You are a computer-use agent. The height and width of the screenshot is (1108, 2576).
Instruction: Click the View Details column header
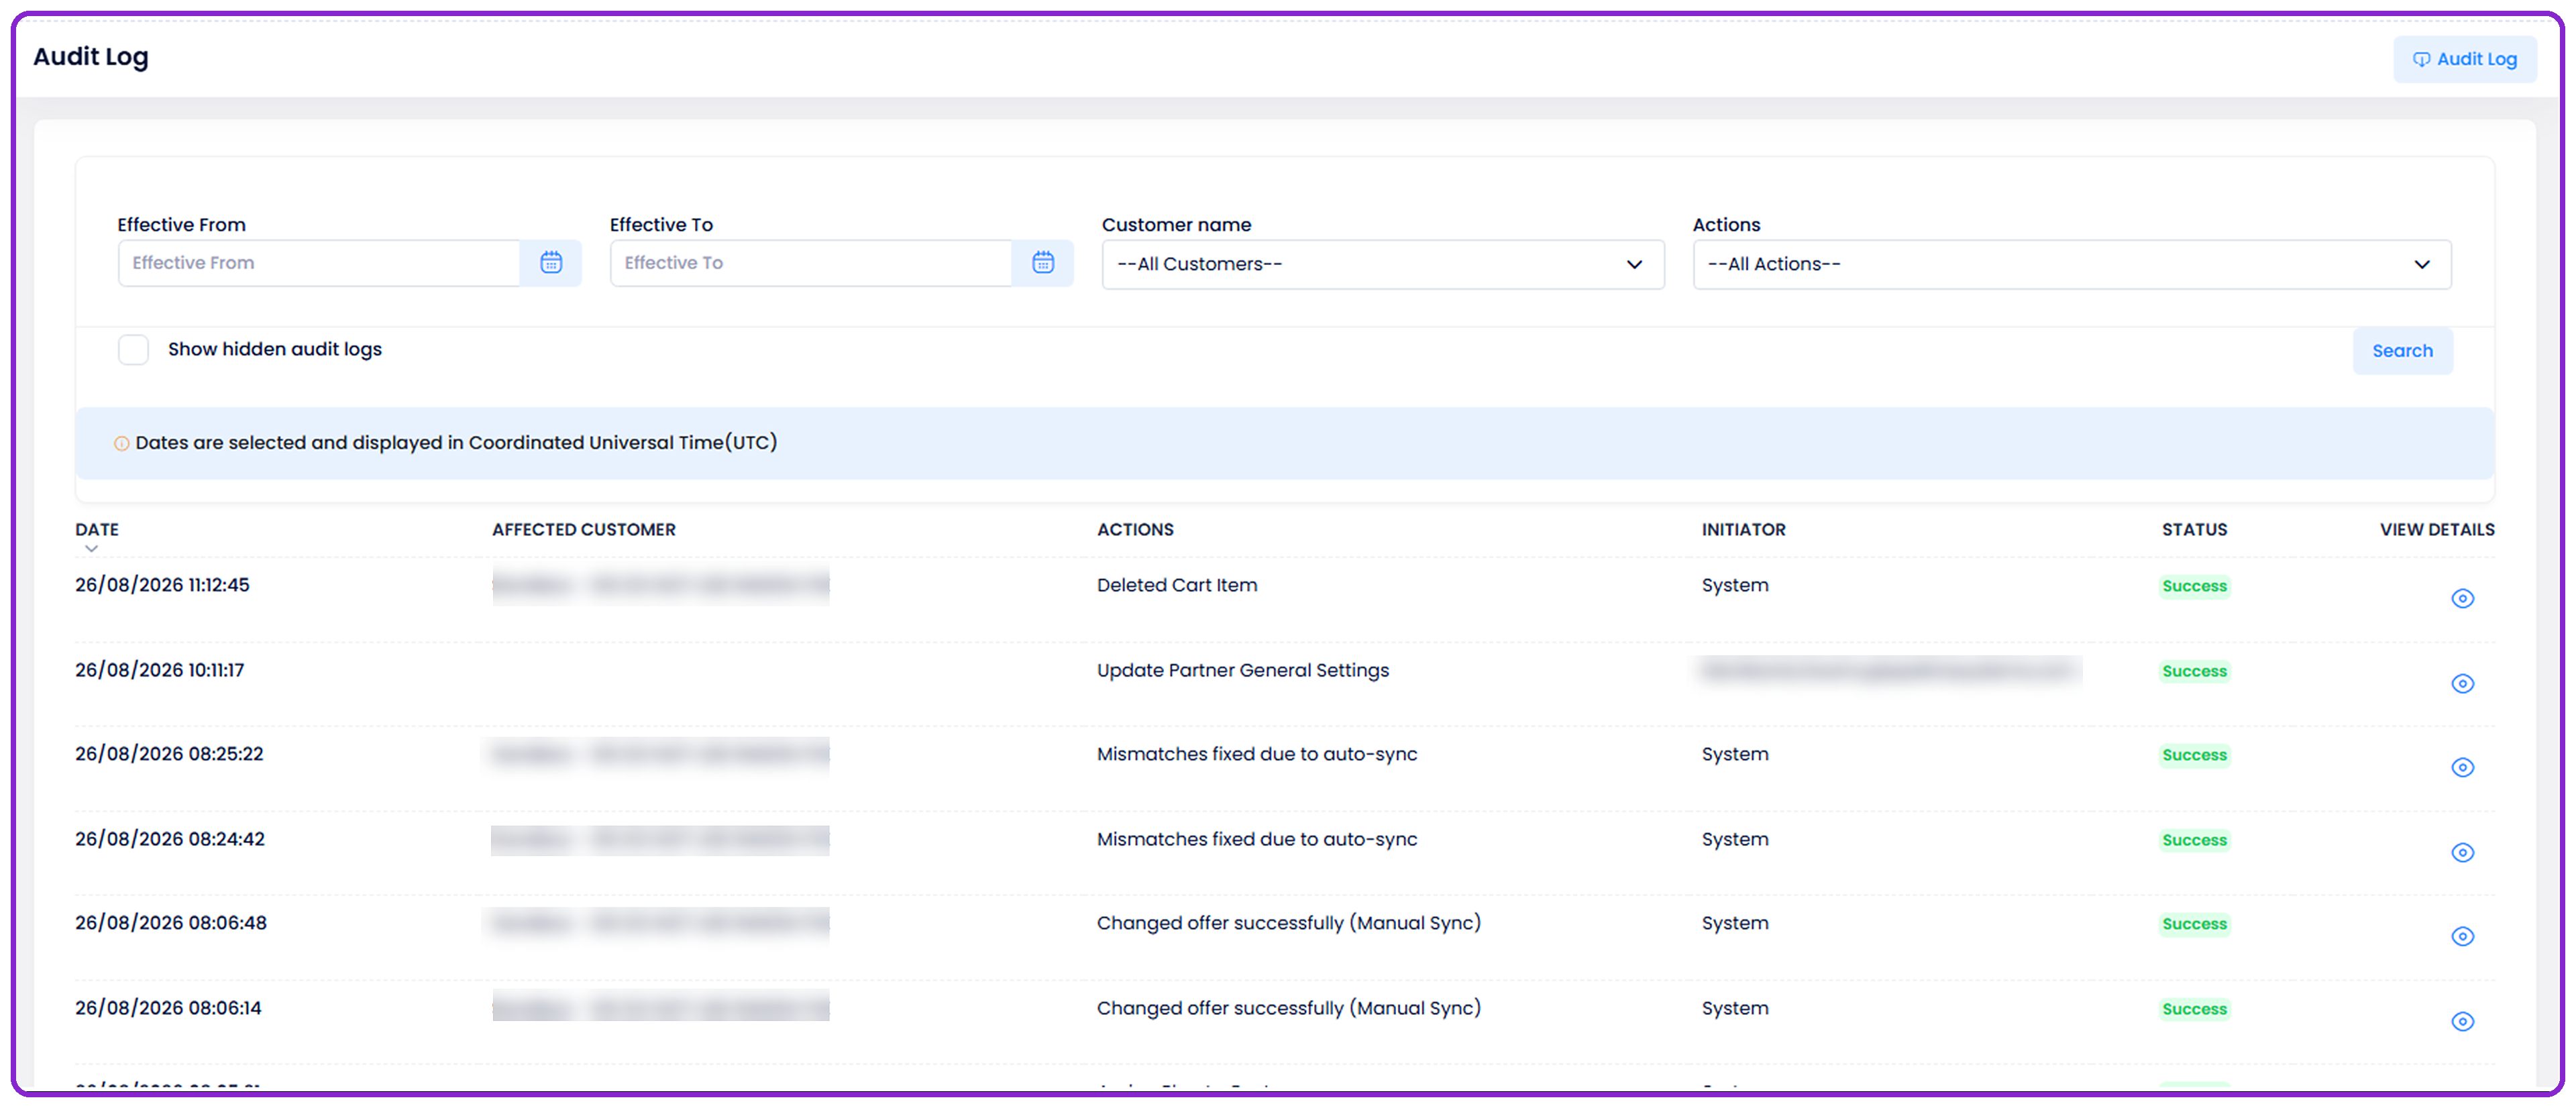(x=2437, y=529)
